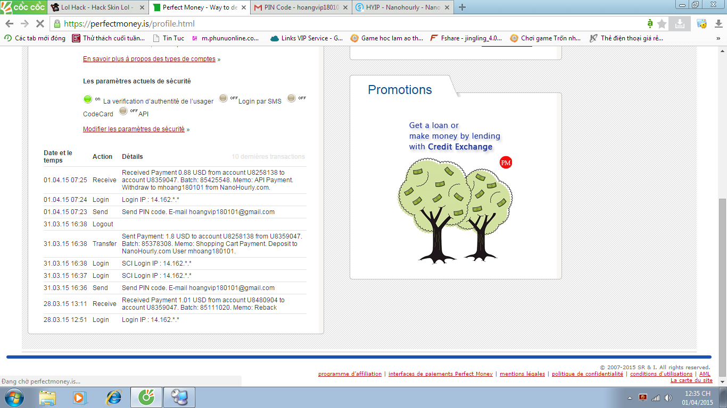Open the m.phunuonline bookmark
The height and width of the screenshot is (408, 727).
(225, 38)
